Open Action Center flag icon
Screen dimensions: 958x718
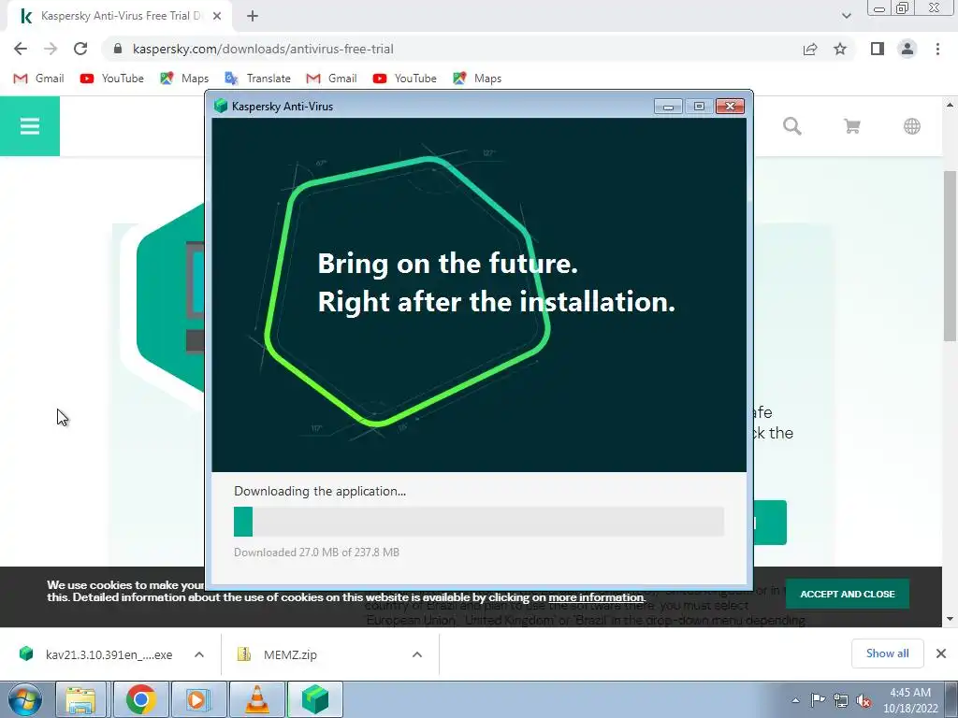pyautogui.click(x=818, y=700)
